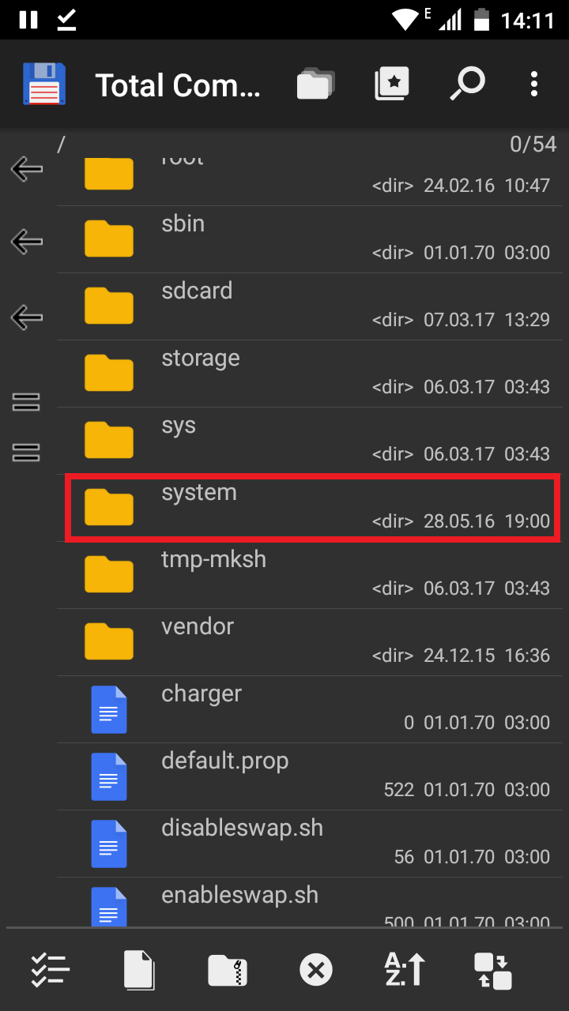Screen dimensions: 569x1011
Task: Open the bookmarks star icon
Action: (x=391, y=84)
